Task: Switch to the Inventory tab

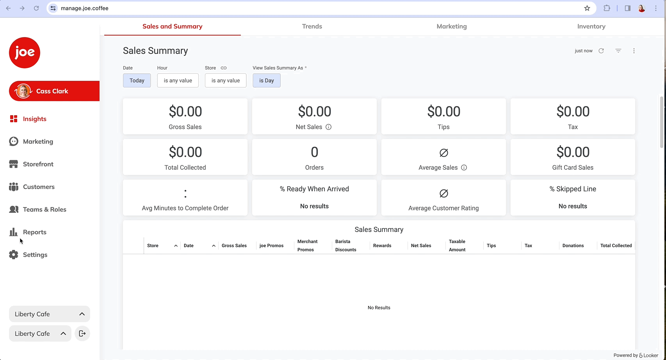Action: tap(591, 26)
